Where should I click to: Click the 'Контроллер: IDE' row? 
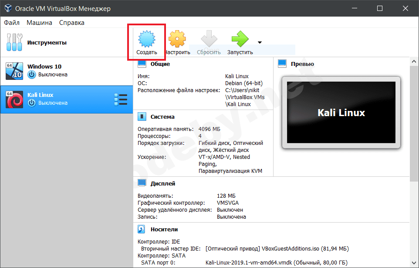point(159,242)
